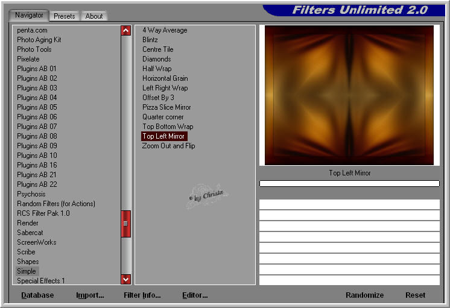
Task: Select Photo Tools category
Action: pos(34,49)
